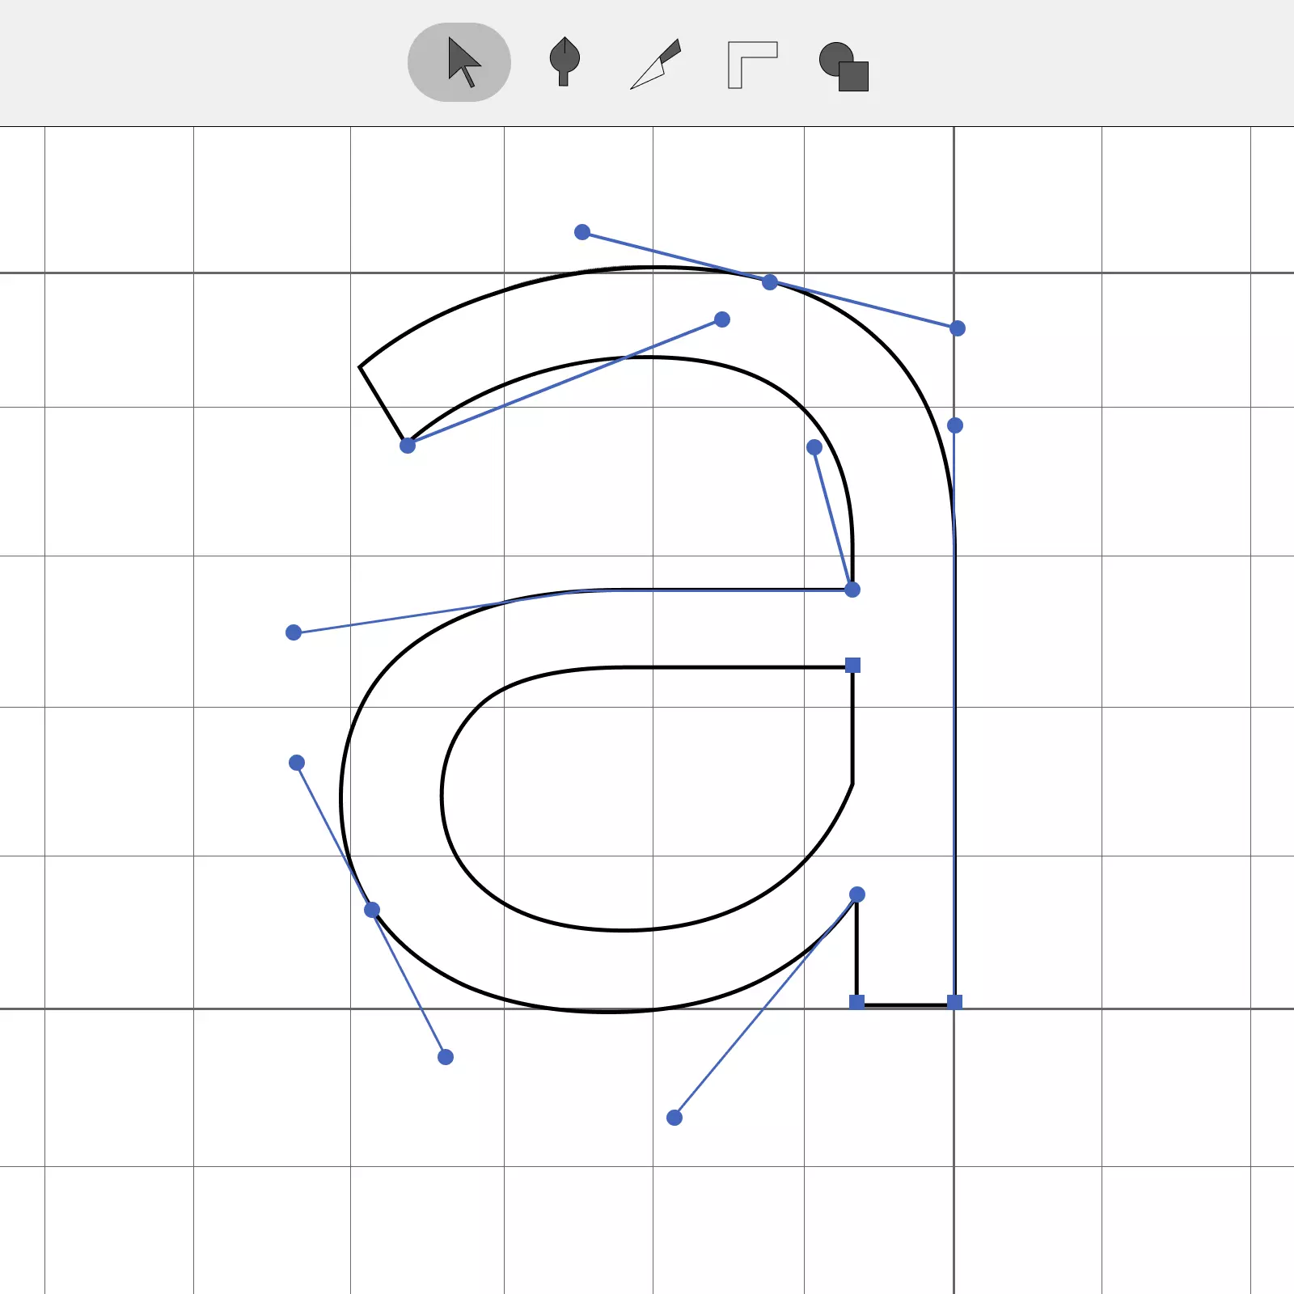
Task: Pick the handle extending from the terminal node
Action: [x=722, y=319]
